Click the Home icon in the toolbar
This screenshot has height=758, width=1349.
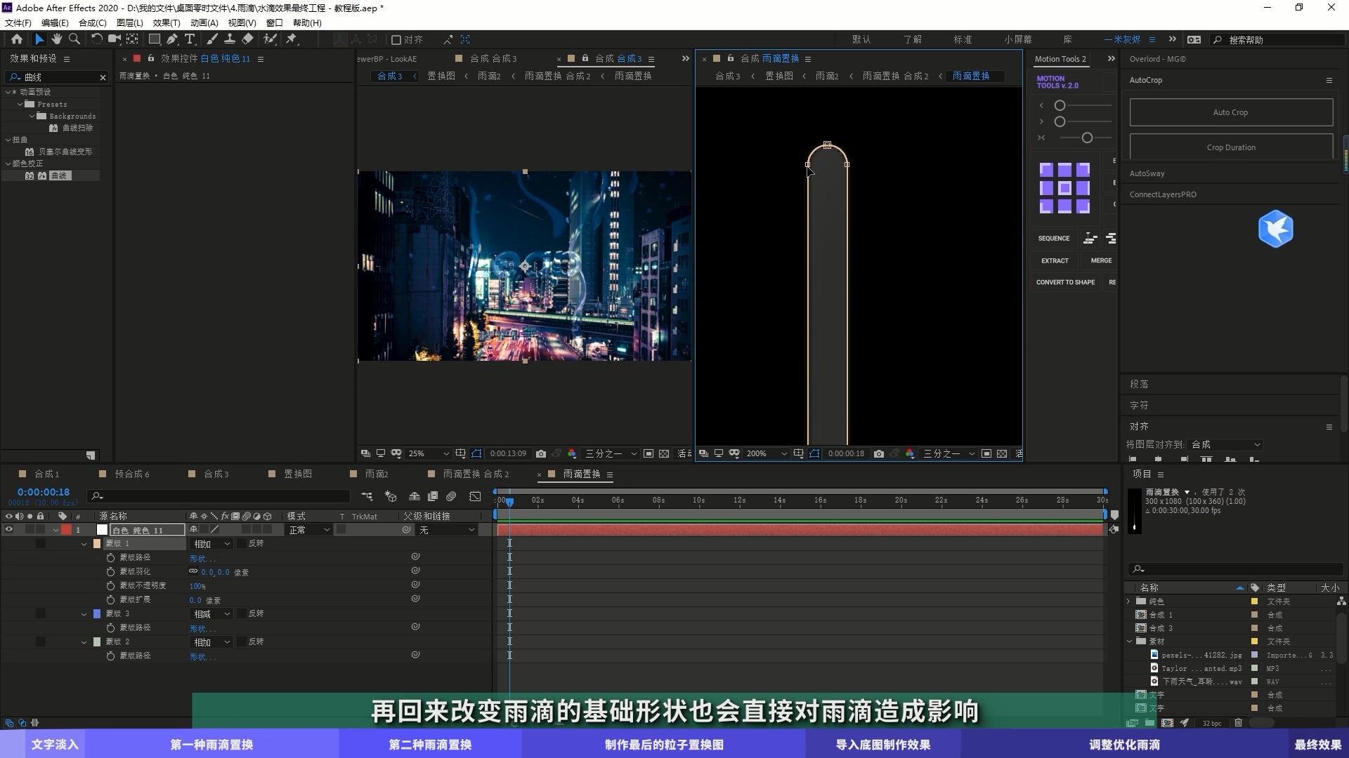pos(17,39)
